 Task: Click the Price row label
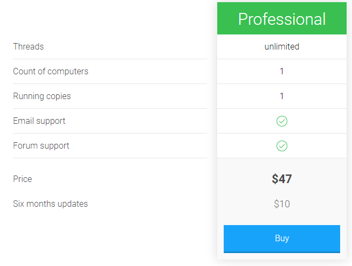coord(23,179)
